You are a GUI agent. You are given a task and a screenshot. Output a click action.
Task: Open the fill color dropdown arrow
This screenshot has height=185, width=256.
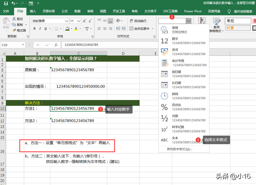point(71,29)
